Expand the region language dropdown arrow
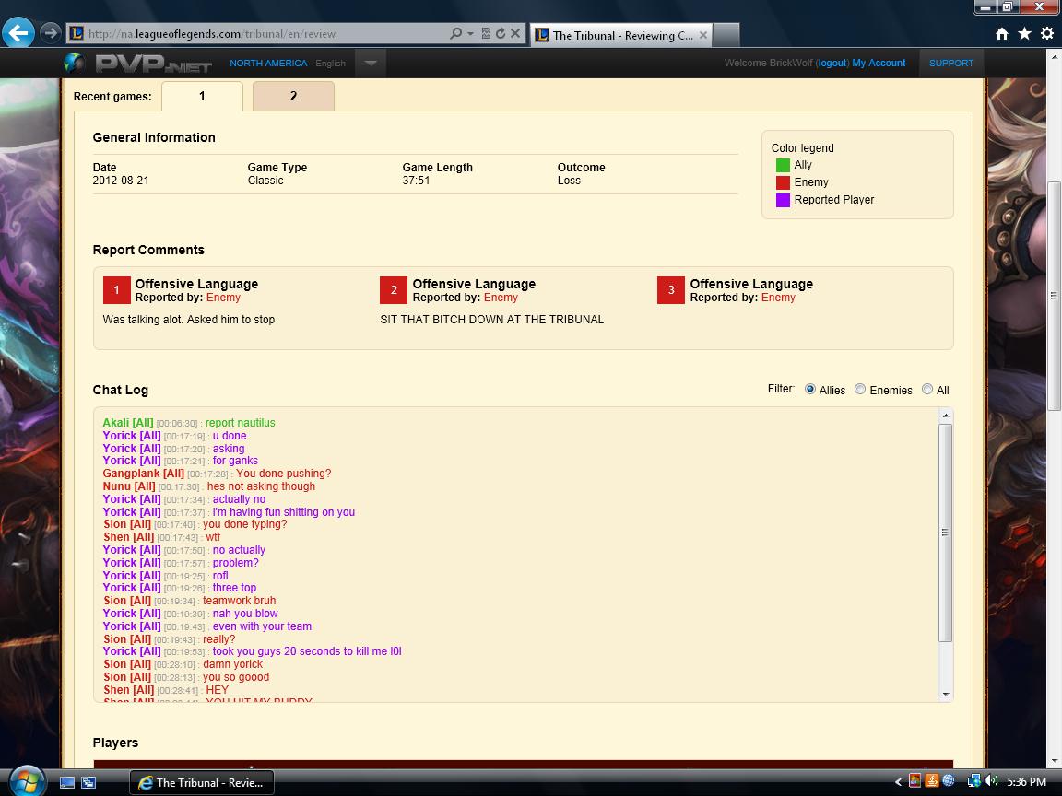Screen dimensions: 1062x796 pyautogui.click(x=370, y=63)
